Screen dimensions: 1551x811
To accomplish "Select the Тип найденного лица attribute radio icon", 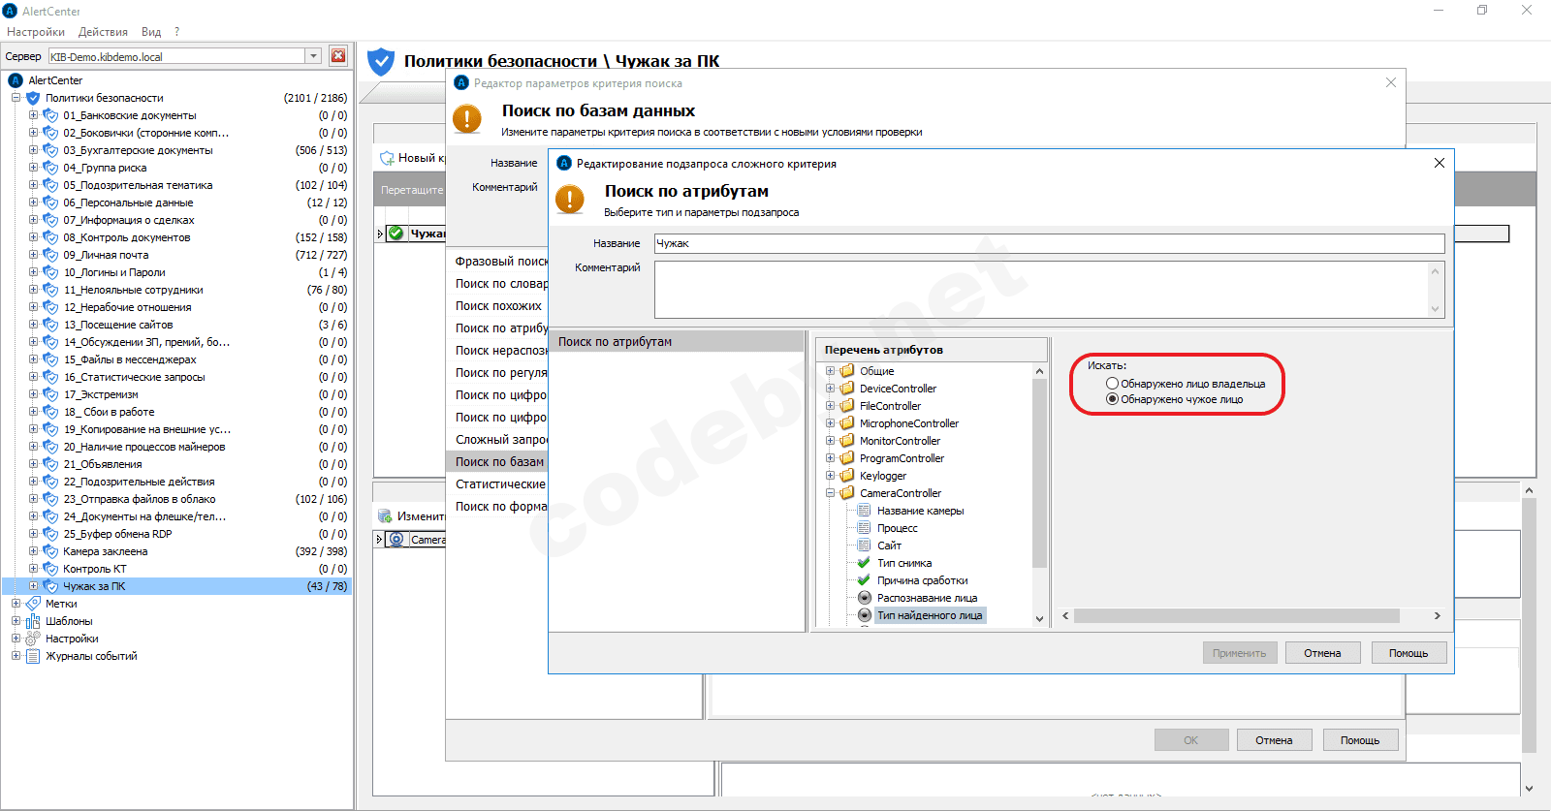I will click(x=865, y=615).
